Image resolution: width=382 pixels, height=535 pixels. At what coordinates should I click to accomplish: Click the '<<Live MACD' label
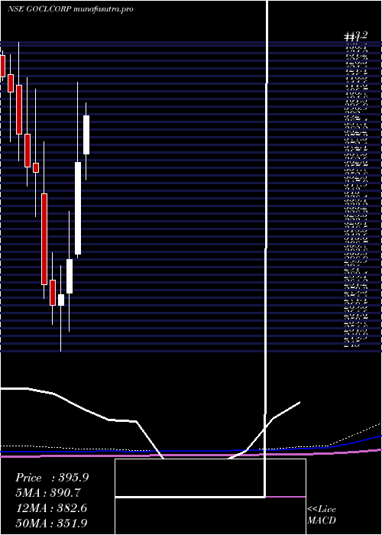322,515
